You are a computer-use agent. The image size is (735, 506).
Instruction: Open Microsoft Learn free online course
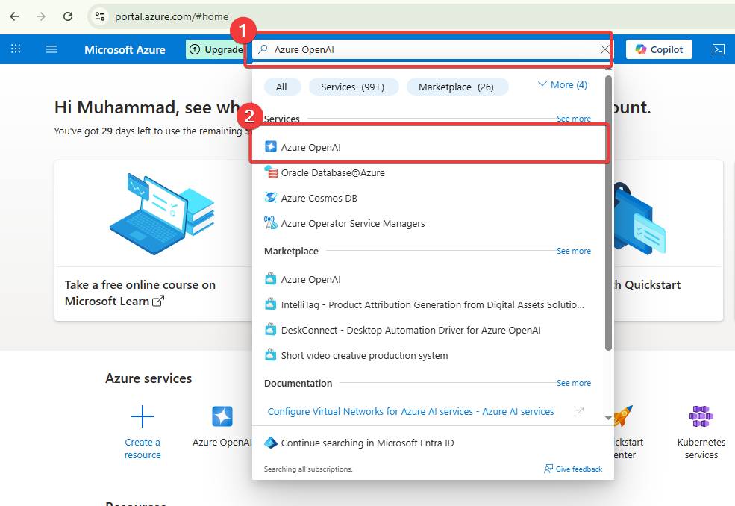pyautogui.click(x=140, y=293)
